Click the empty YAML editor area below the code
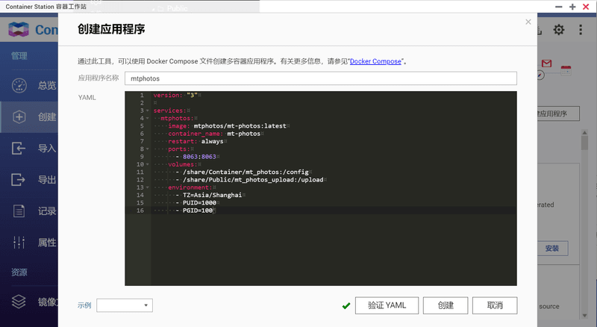The width and height of the screenshot is (597, 327). (334, 249)
